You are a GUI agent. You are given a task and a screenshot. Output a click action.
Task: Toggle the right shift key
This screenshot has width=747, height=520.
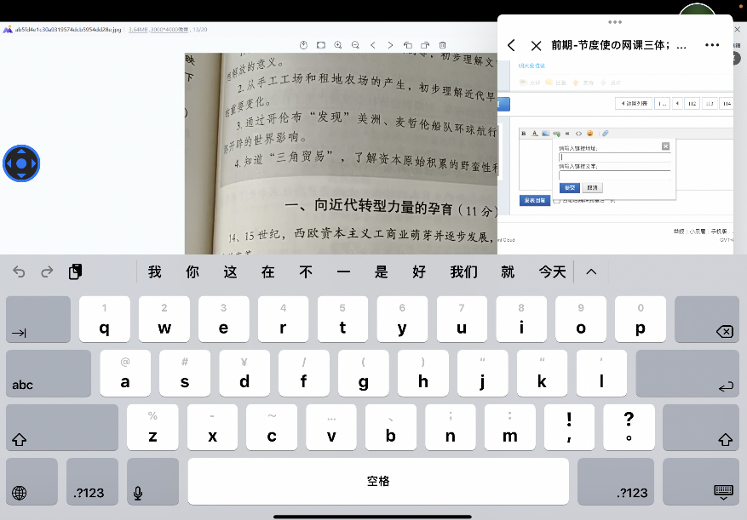[x=701, y=427]
